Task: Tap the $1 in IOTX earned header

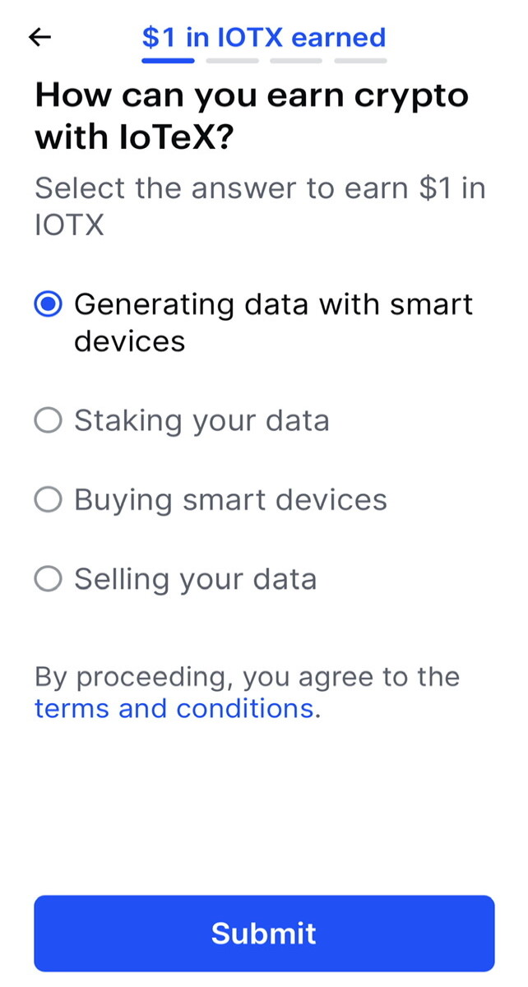Action: coord(264,37)
